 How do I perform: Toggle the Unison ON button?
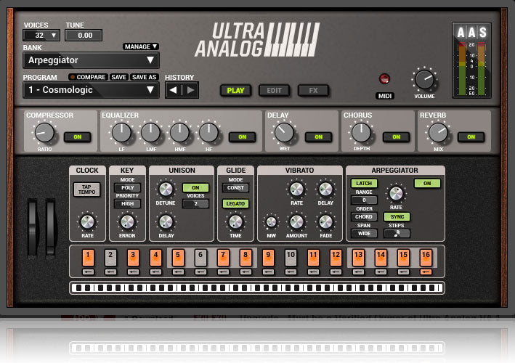[x=195, y=188]
